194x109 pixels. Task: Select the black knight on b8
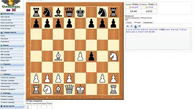(x=47, y=12)
